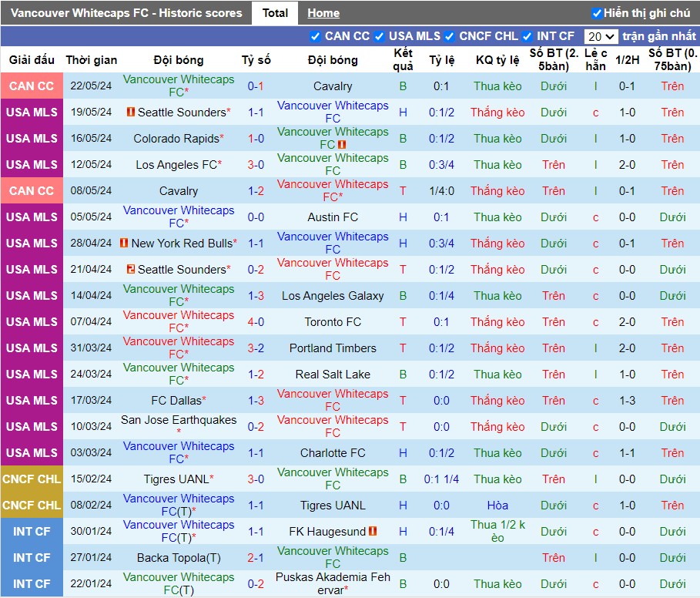This screenshot has width=700, height=598.
Task: Open Cavalry team in 22/05/24 row
Action: 333,86
